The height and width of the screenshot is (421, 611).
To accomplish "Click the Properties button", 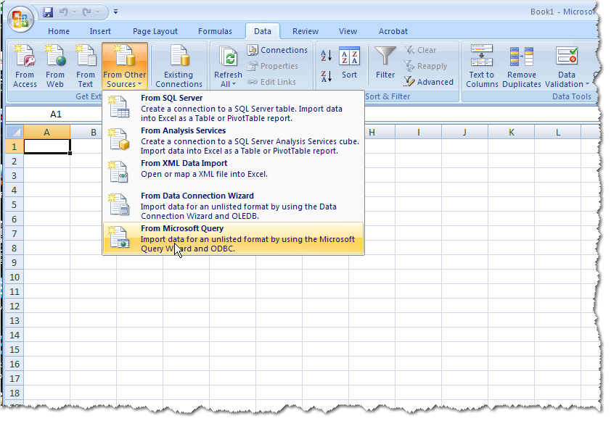I will click(x=273, y=66).
